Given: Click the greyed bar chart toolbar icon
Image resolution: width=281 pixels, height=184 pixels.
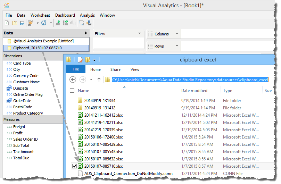Looking at the screenshot, I should click(73, 23).
